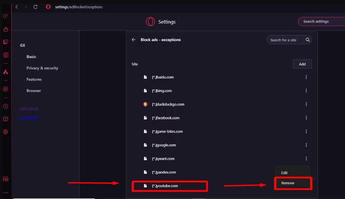Open more actions for duckduckgo.com
The width and height of the screenshot is (345, 199).
click(x=306, y=104)
